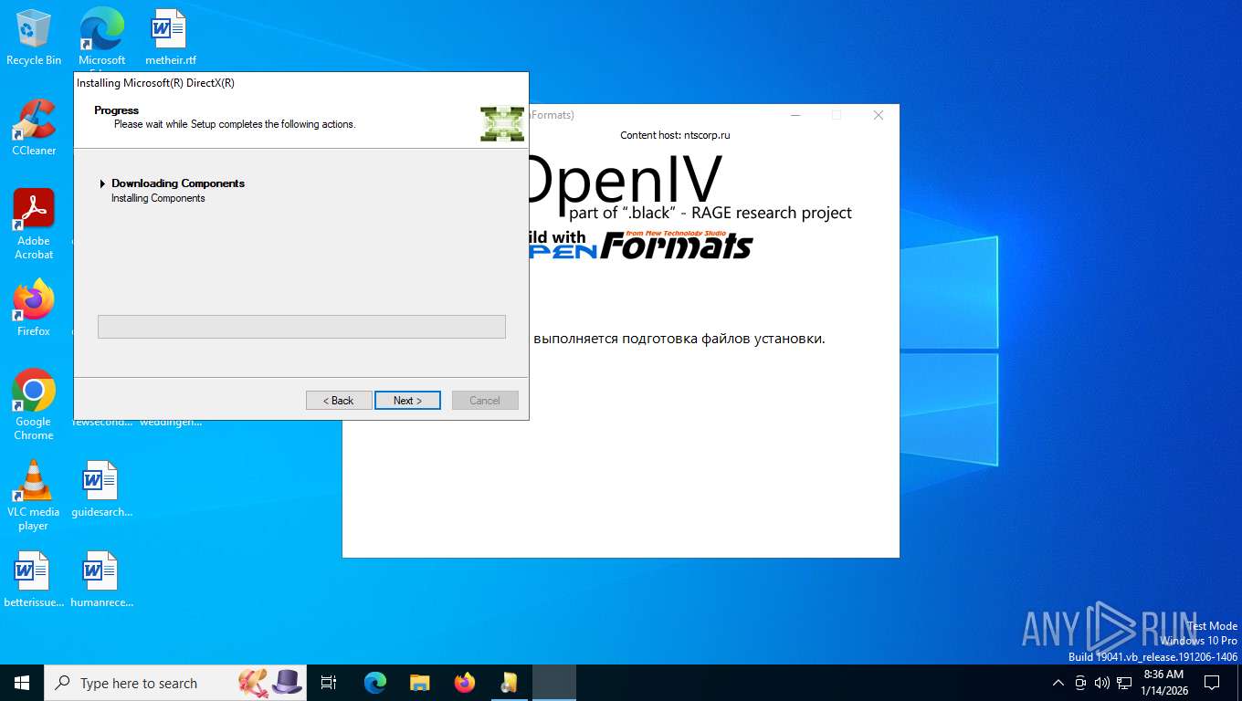
Task: Open Firefox from the taskbar
Action: [465, 683]
